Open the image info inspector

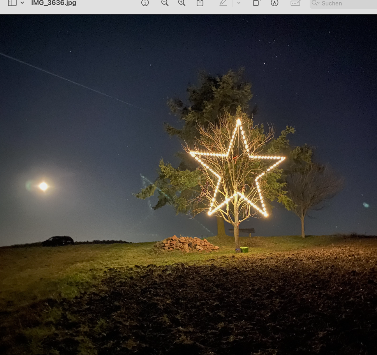(145, 3)
